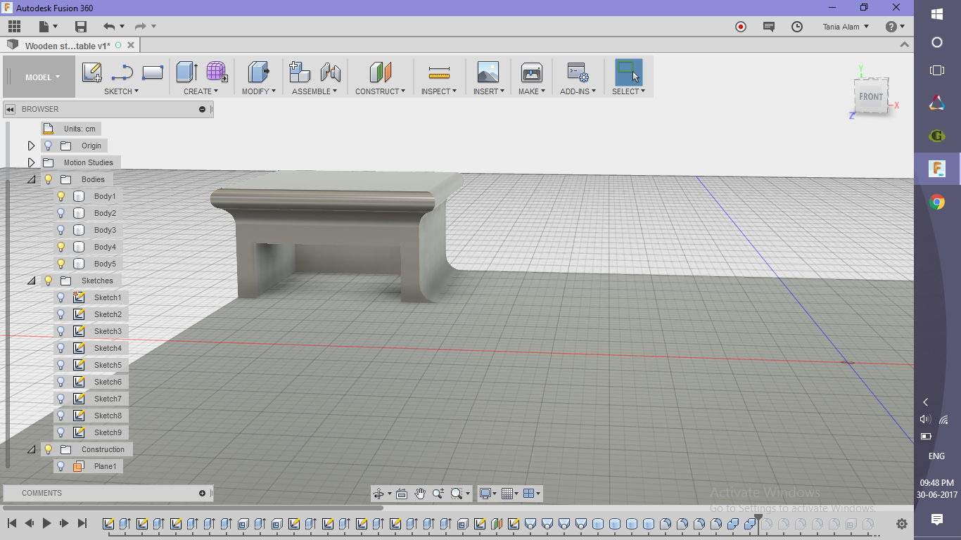Select Sketch9 in the browser
This screenshot has width=961, height=540.
[x=108, y=432]
